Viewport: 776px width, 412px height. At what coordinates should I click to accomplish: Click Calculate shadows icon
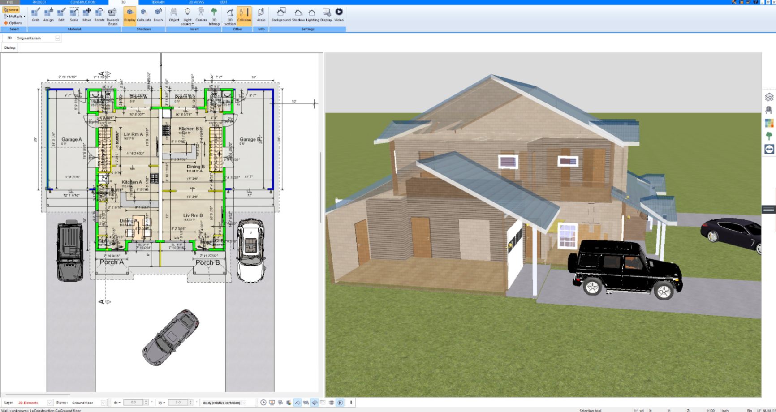point(144,14)
